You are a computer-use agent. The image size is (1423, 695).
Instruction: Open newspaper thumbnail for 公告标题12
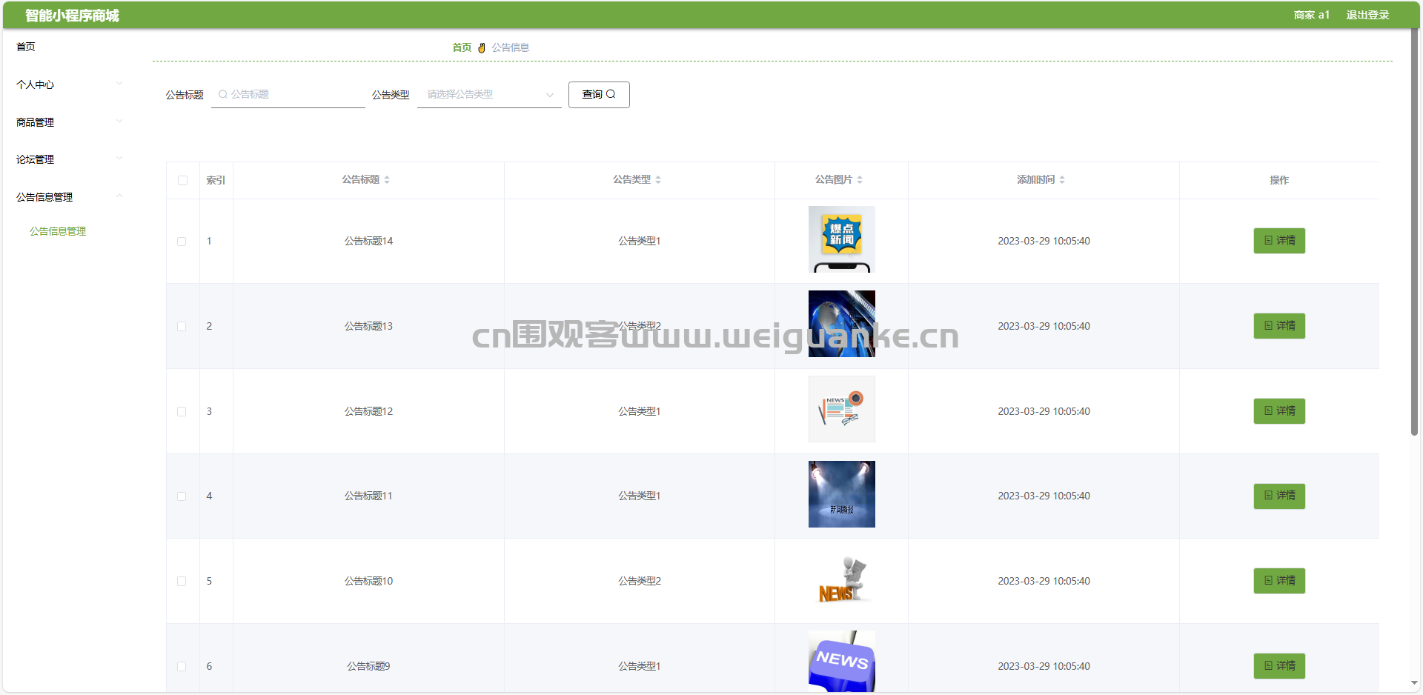point(841,409)
